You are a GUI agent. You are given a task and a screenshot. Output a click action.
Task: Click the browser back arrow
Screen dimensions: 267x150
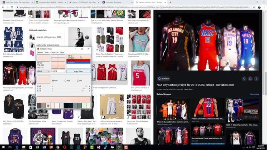(3, 7)
